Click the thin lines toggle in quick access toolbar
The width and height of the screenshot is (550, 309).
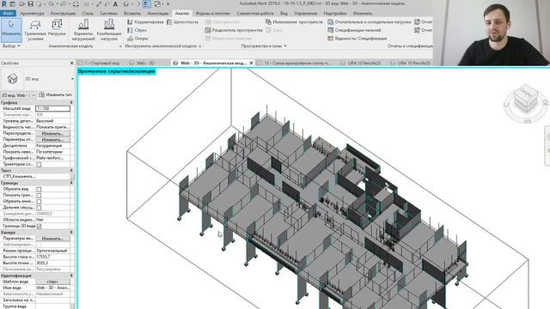(147, 3)
